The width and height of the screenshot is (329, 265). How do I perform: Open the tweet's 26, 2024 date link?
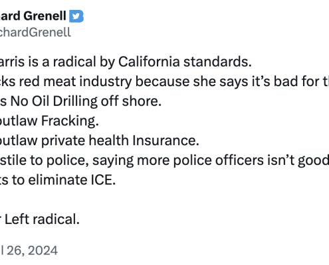29,250
